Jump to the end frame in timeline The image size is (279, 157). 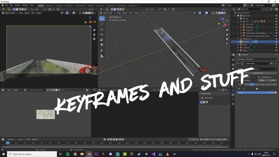123,140
